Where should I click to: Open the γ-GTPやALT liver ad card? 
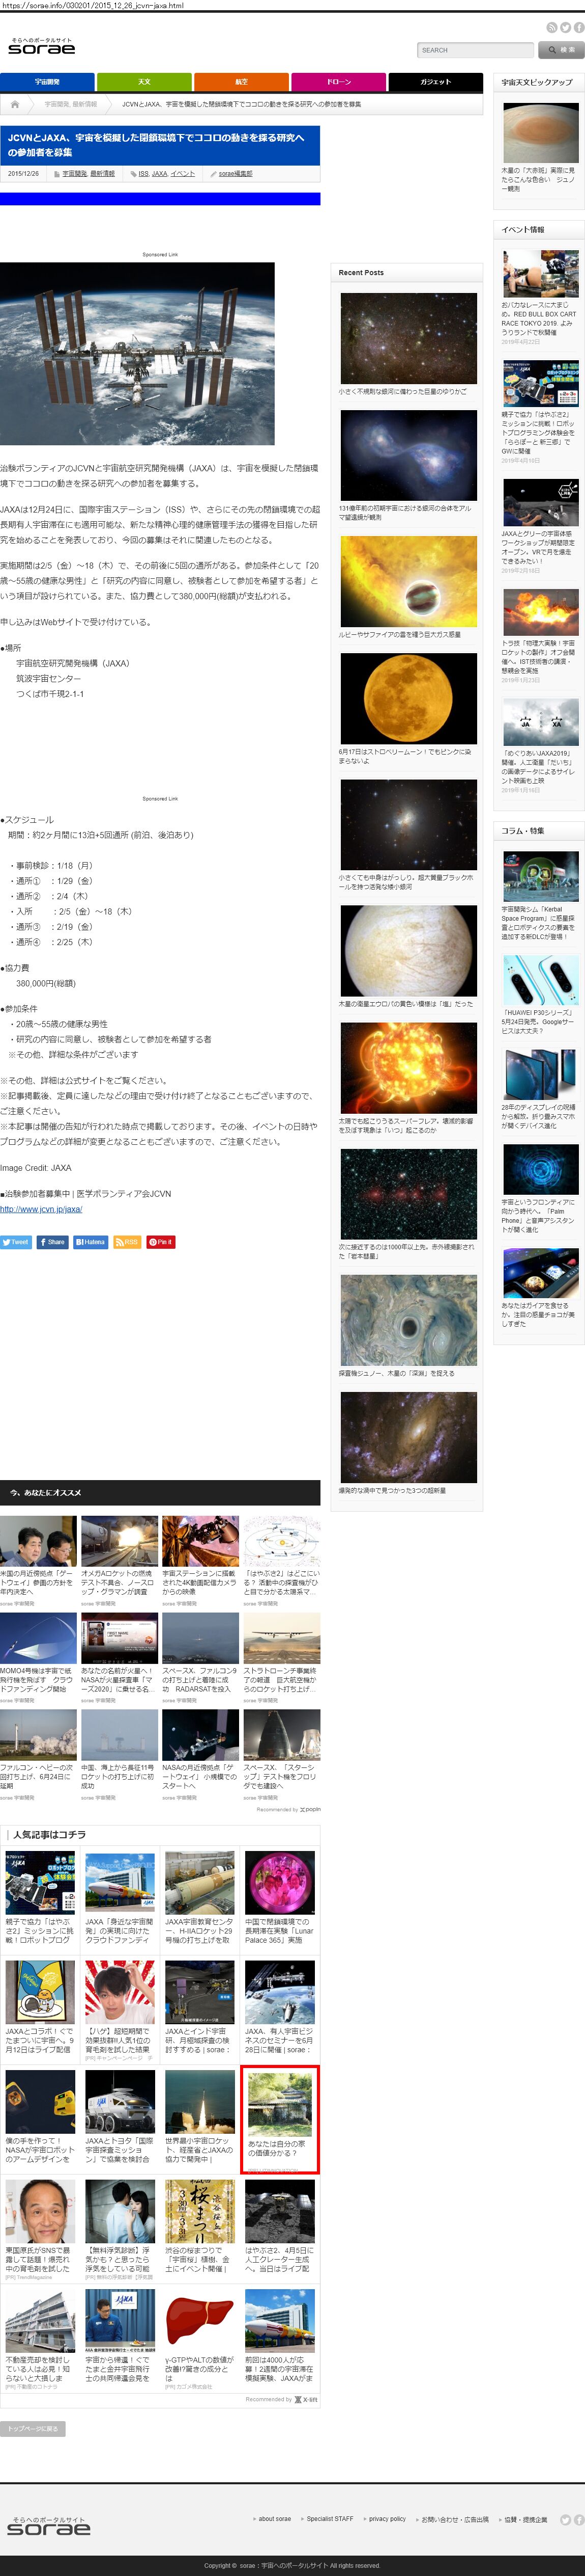(199, 2338)
